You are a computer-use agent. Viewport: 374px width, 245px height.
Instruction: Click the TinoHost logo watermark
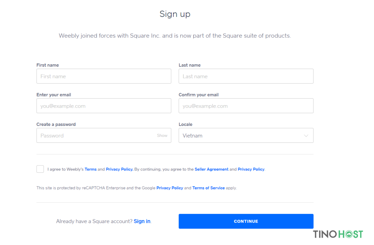(x=338, y=234)
